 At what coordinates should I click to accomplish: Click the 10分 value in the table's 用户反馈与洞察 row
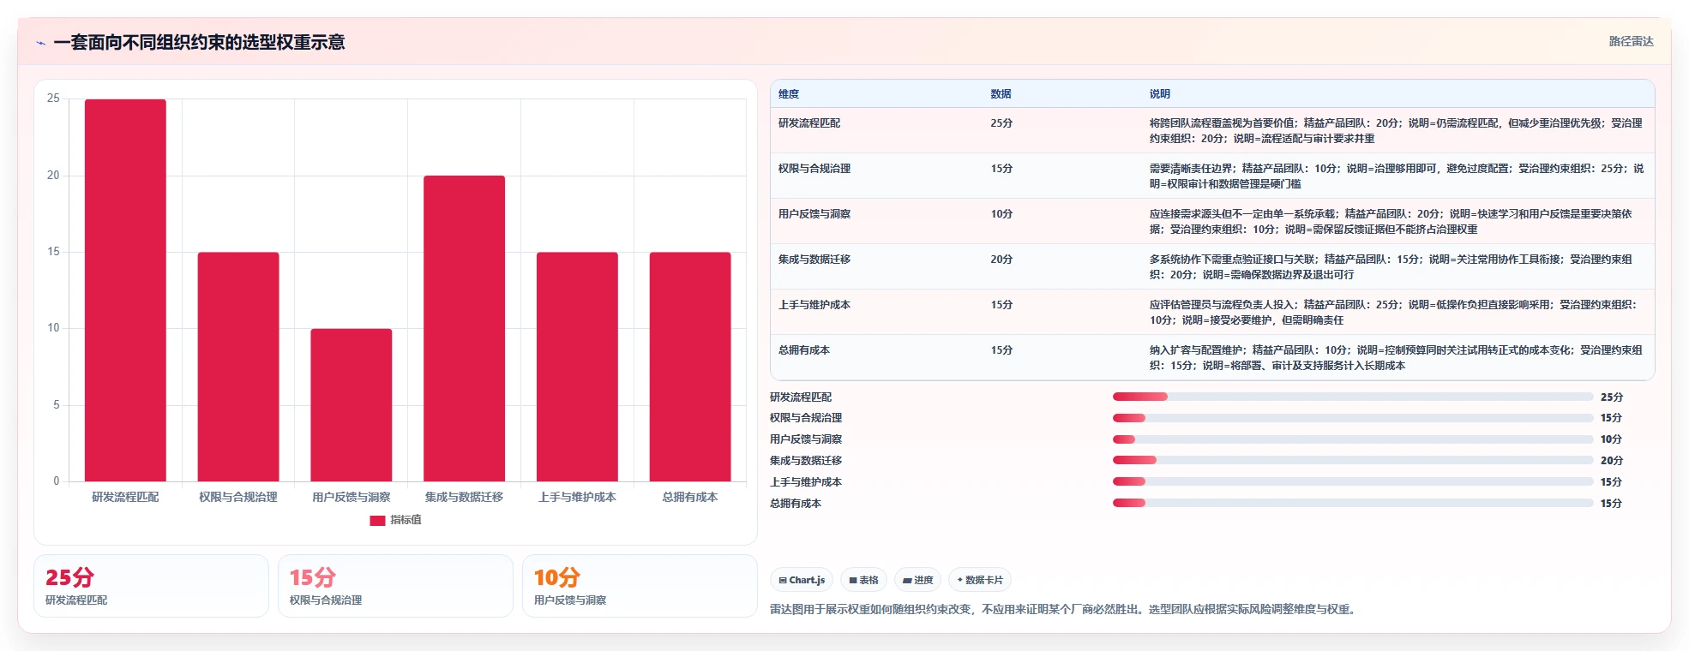coord(1001,214)
